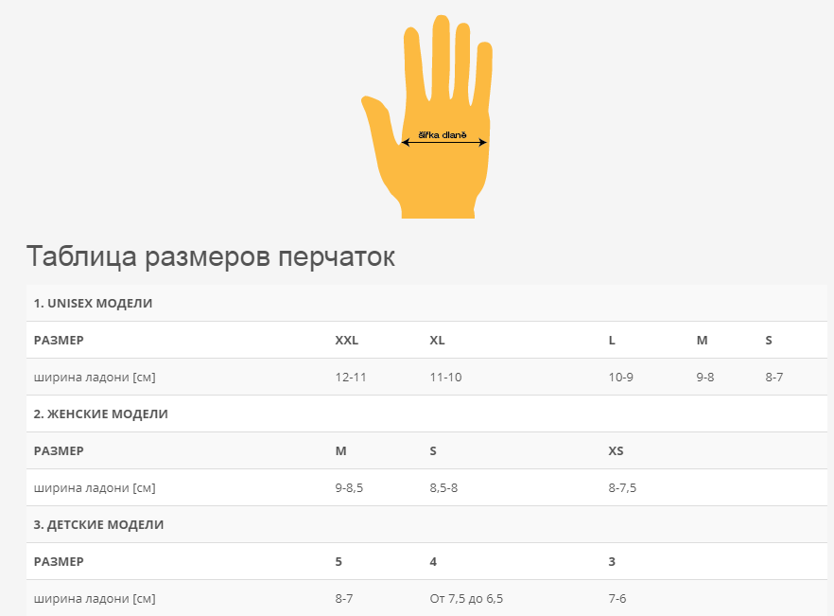Click the M size header in unisex row
Viewport: 834px width, 616px height.
click(702, 341)
